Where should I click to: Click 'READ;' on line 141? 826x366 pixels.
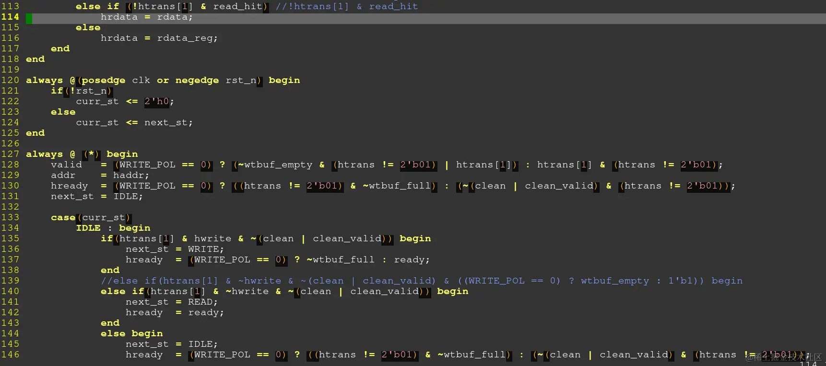click(x=203, y=302)
